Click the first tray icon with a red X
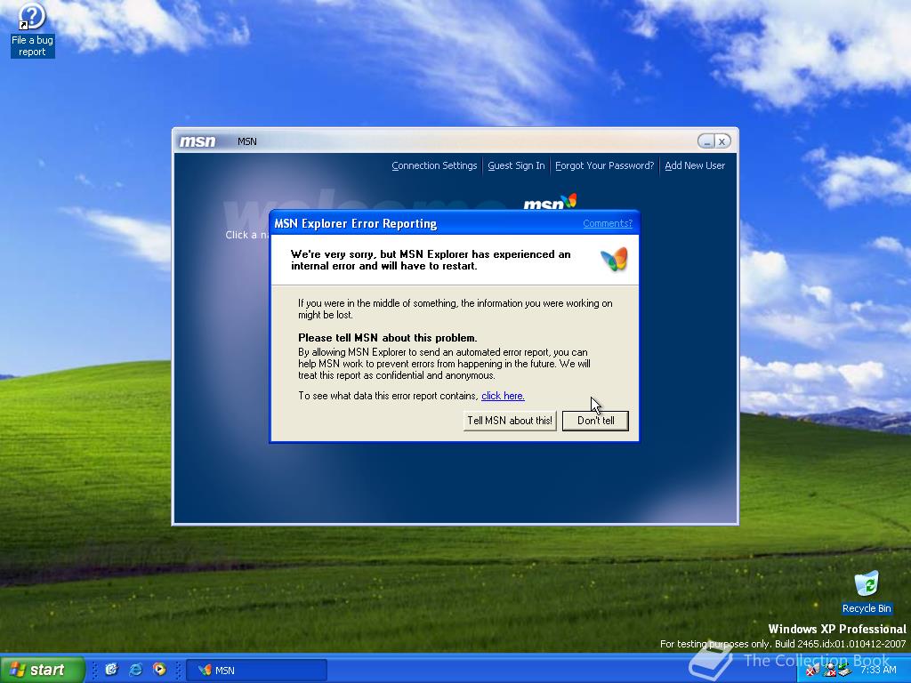Screen dimensions: 911x683 (812, 671)
